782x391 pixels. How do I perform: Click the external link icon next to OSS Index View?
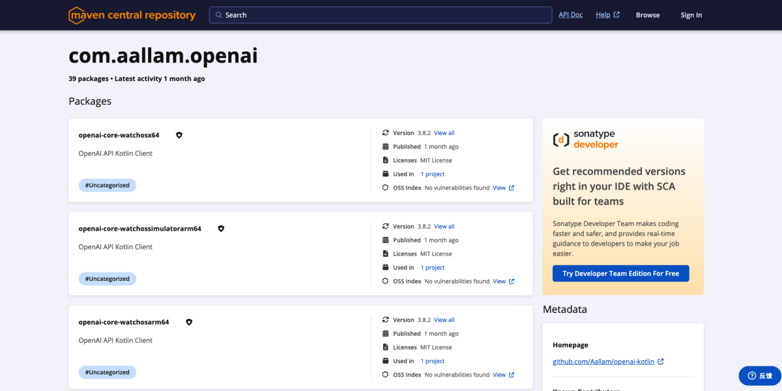[512, 188]
